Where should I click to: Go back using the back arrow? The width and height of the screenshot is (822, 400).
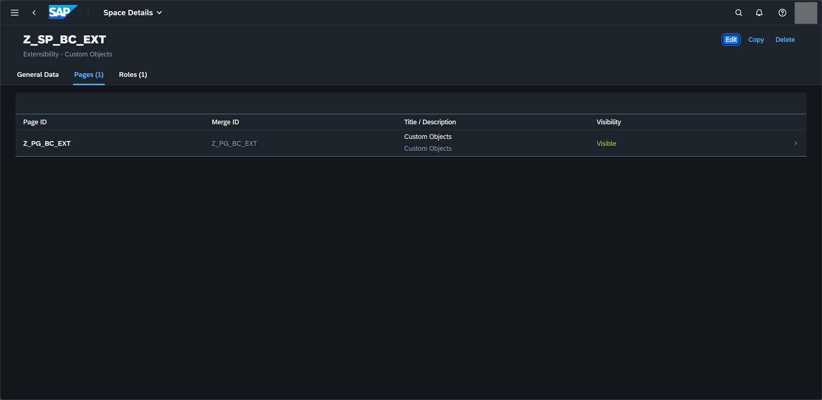click(x=34, y=13)
